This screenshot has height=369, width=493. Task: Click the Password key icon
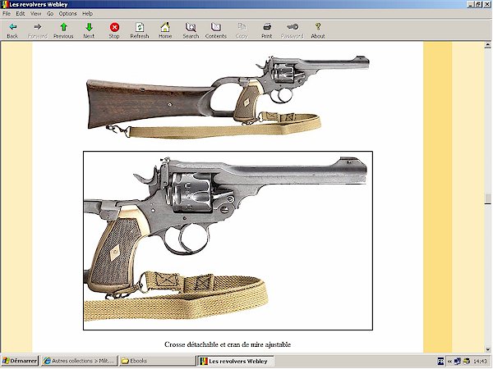293,27
